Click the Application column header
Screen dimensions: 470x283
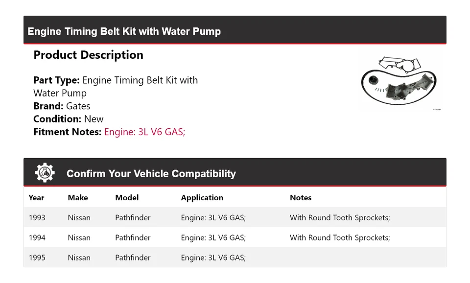point(202,198)
